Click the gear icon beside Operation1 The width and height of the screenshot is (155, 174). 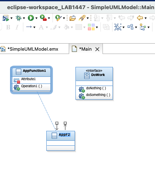point(17,88)
